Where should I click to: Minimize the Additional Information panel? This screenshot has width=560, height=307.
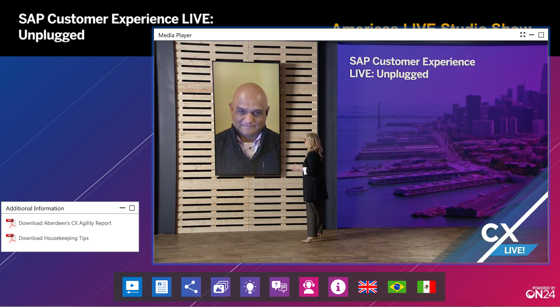(x=122, y=208)
